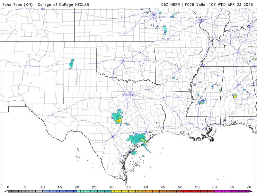Click the colorbar label "65"
Viewport: 257px width, 193px height.
click(232, 187)
